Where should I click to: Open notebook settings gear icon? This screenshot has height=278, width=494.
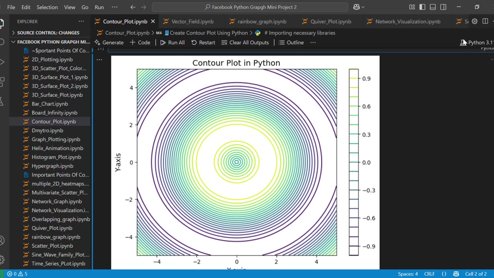pyautogui.click(x=475, y=22)
